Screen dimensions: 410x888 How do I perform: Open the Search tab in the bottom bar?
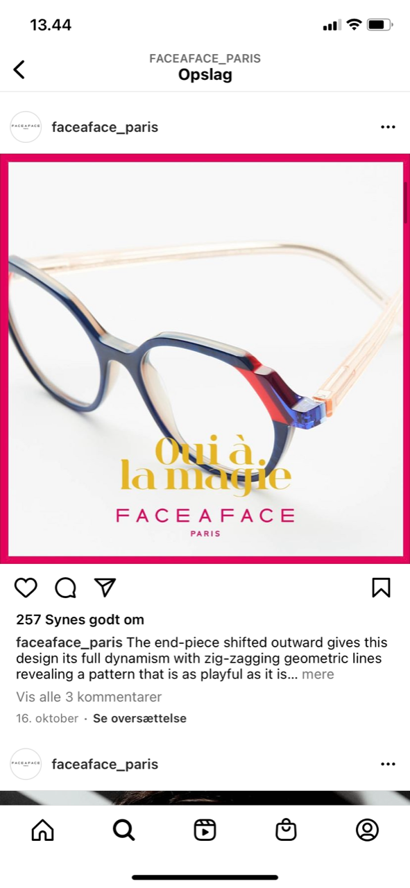click(123, 830)
